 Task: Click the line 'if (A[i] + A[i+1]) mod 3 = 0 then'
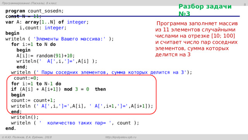pos(59,89)
